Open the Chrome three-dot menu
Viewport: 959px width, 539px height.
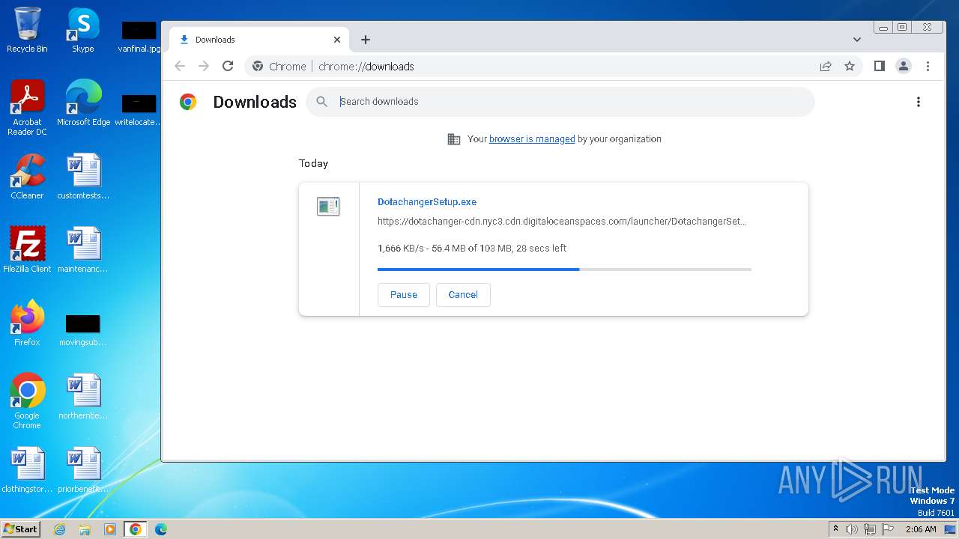(928, 66)
